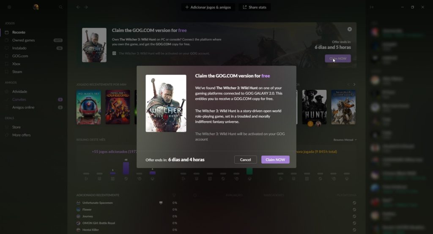This screenshot has height=234, width=433.
Task: Click the icon beside Owned games
Action: click(x=7, y=40)
